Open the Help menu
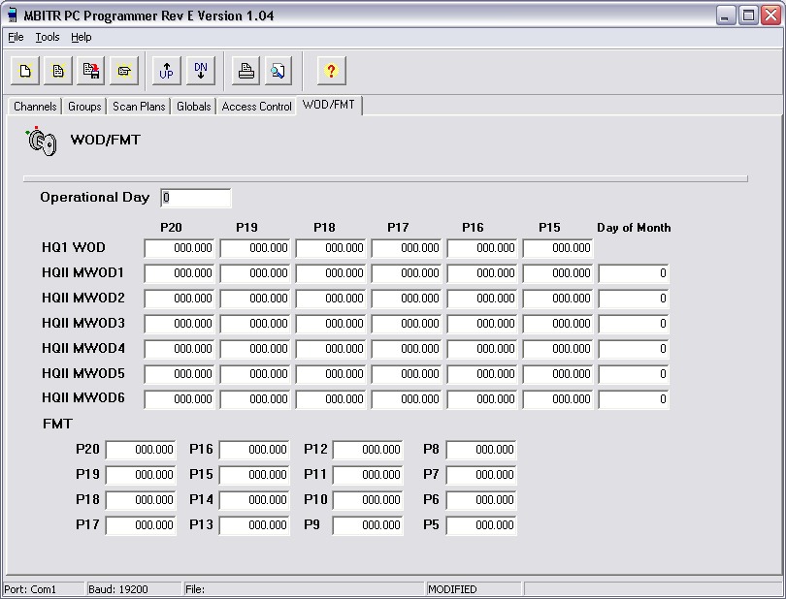This screenshot has height=599, width=786. pyautogui.click(x=82, y=37)
